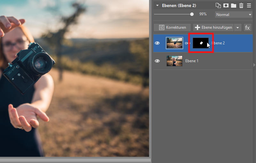Click the right panel edge collapse arrow
This screenshot has width=256, height=163.
point(254,65)
